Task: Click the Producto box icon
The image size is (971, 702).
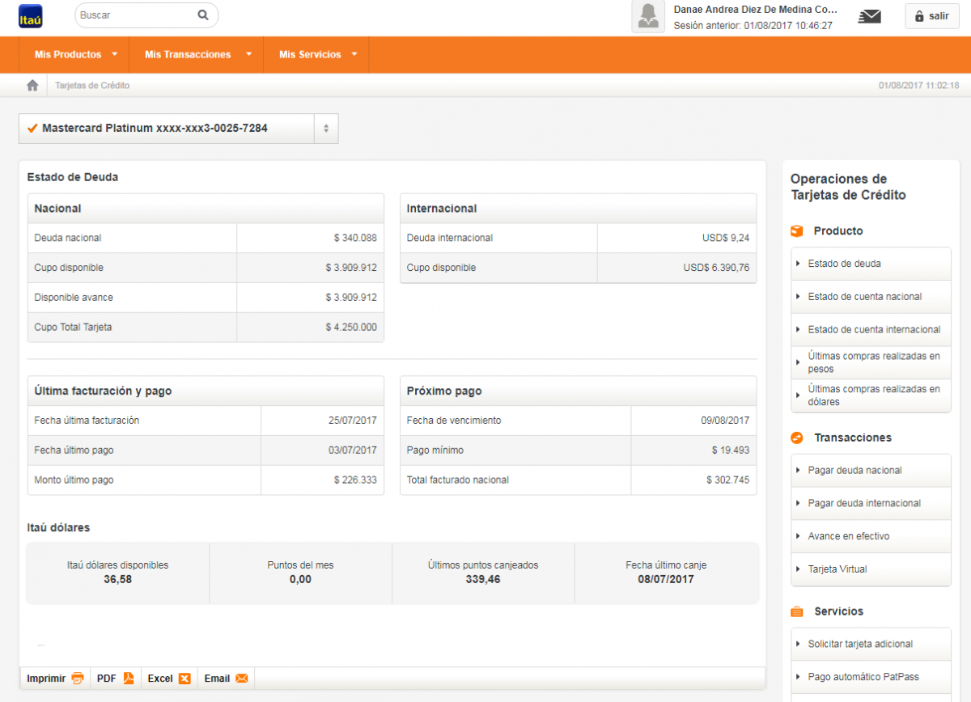Action: tap(797, 231)
